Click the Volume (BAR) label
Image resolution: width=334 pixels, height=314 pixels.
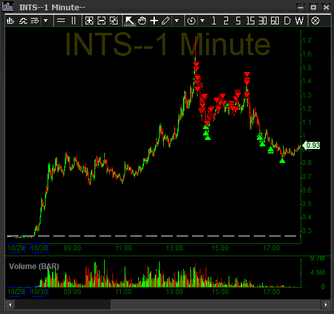point(34,266)
